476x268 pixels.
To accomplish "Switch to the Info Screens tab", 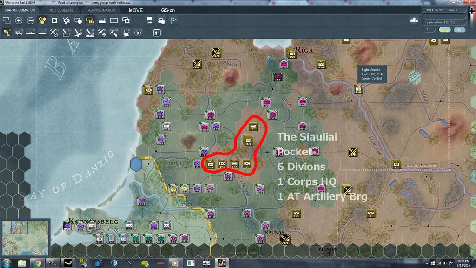I will pyautogui.click(x=60, y=10).
